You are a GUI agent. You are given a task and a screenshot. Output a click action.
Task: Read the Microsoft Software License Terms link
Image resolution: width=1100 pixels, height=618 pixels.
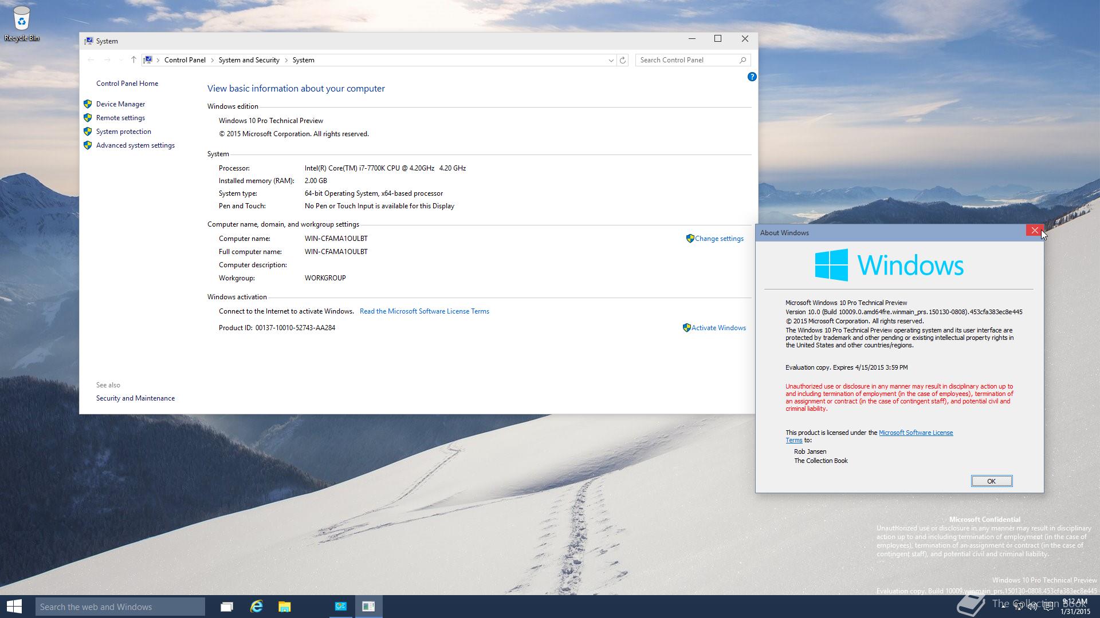click(425, 311)
